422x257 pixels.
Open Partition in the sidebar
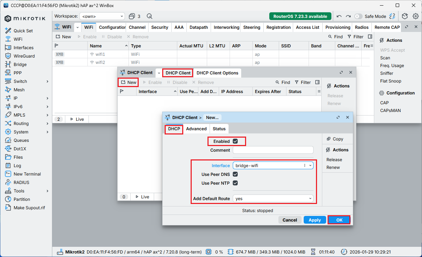click(22, 199)
